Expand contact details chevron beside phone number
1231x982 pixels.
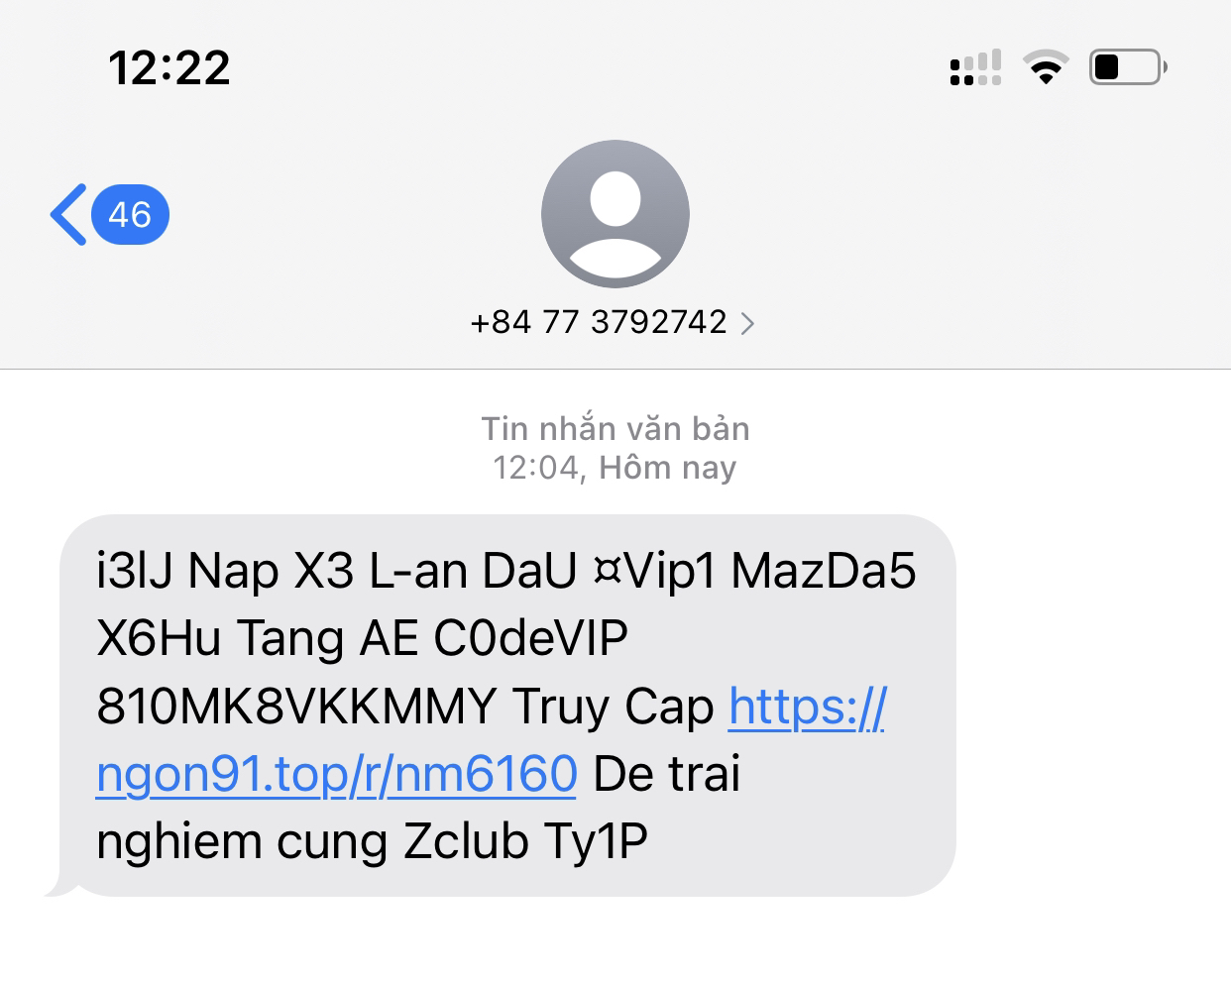pos(747,323)
